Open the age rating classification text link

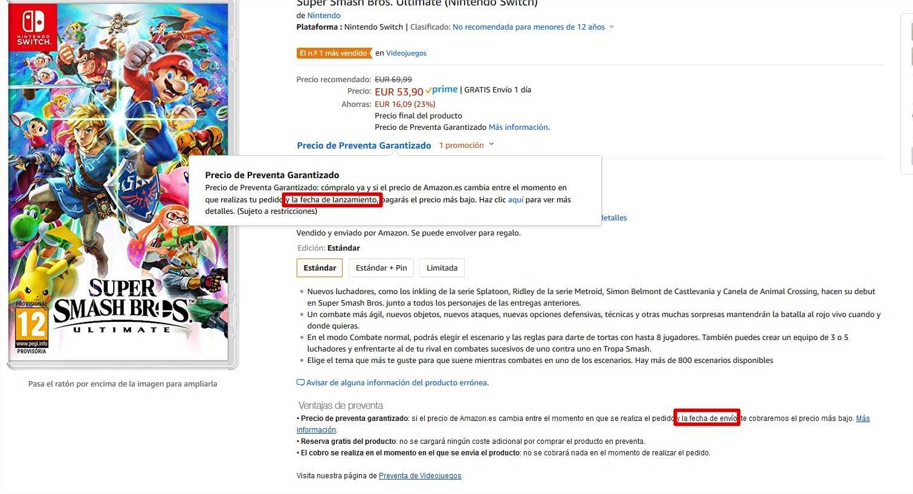pos(529,27)
